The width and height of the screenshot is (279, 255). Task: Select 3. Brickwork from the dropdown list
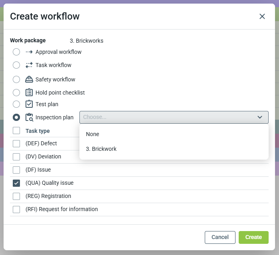(101, 149)
